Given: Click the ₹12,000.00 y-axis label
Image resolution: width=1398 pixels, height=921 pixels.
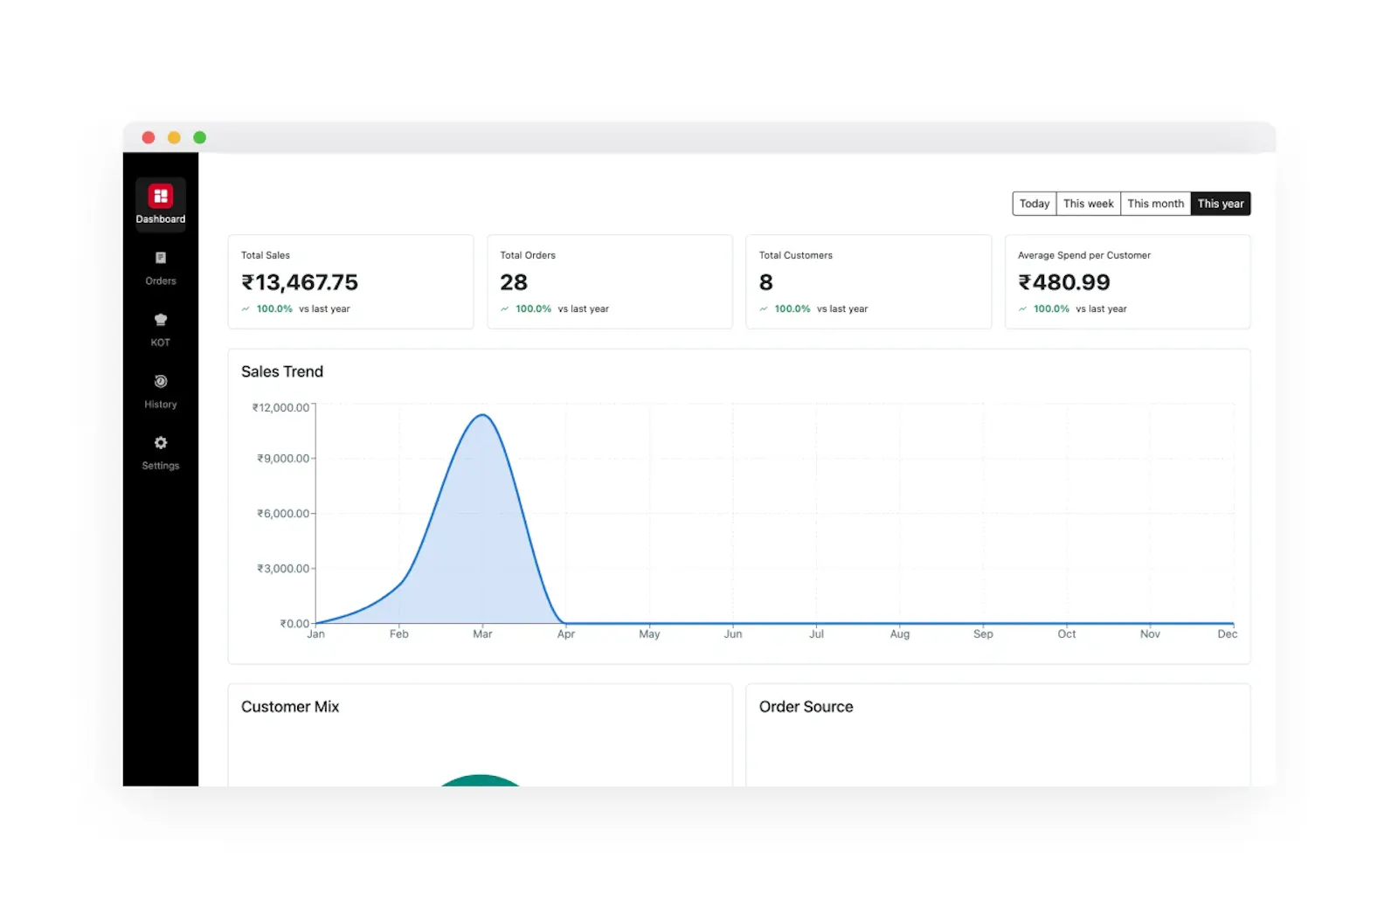Looking at the screenshot, I should (x=280, y=408).
